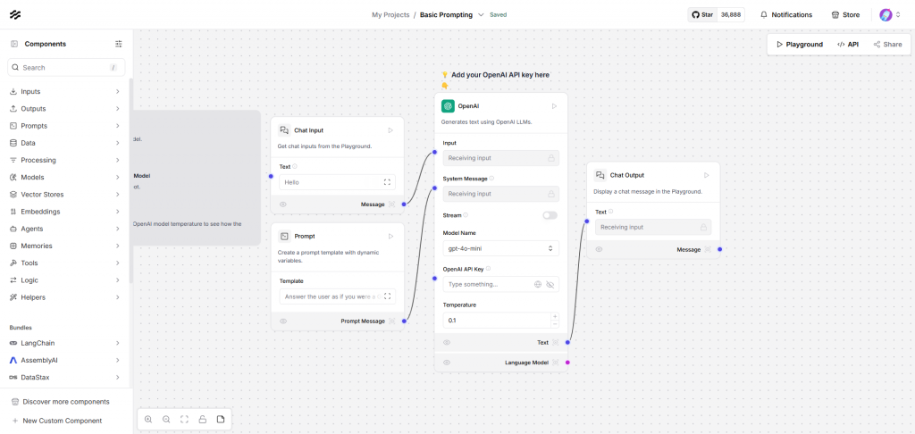Open the Model Name gpt-4o-mini dropdown

[500, 248]
